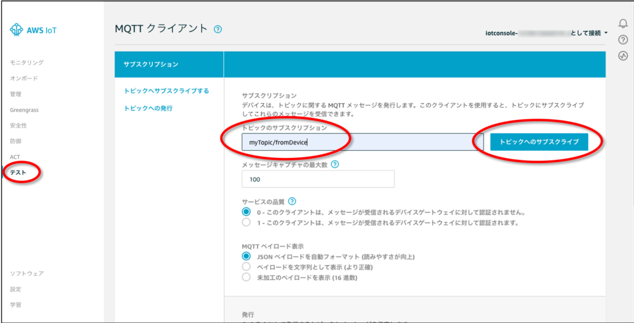Click the info icon beside MQTT クライアント title
This screenshot has width=634, height=323.
click(x=217, y=29)
